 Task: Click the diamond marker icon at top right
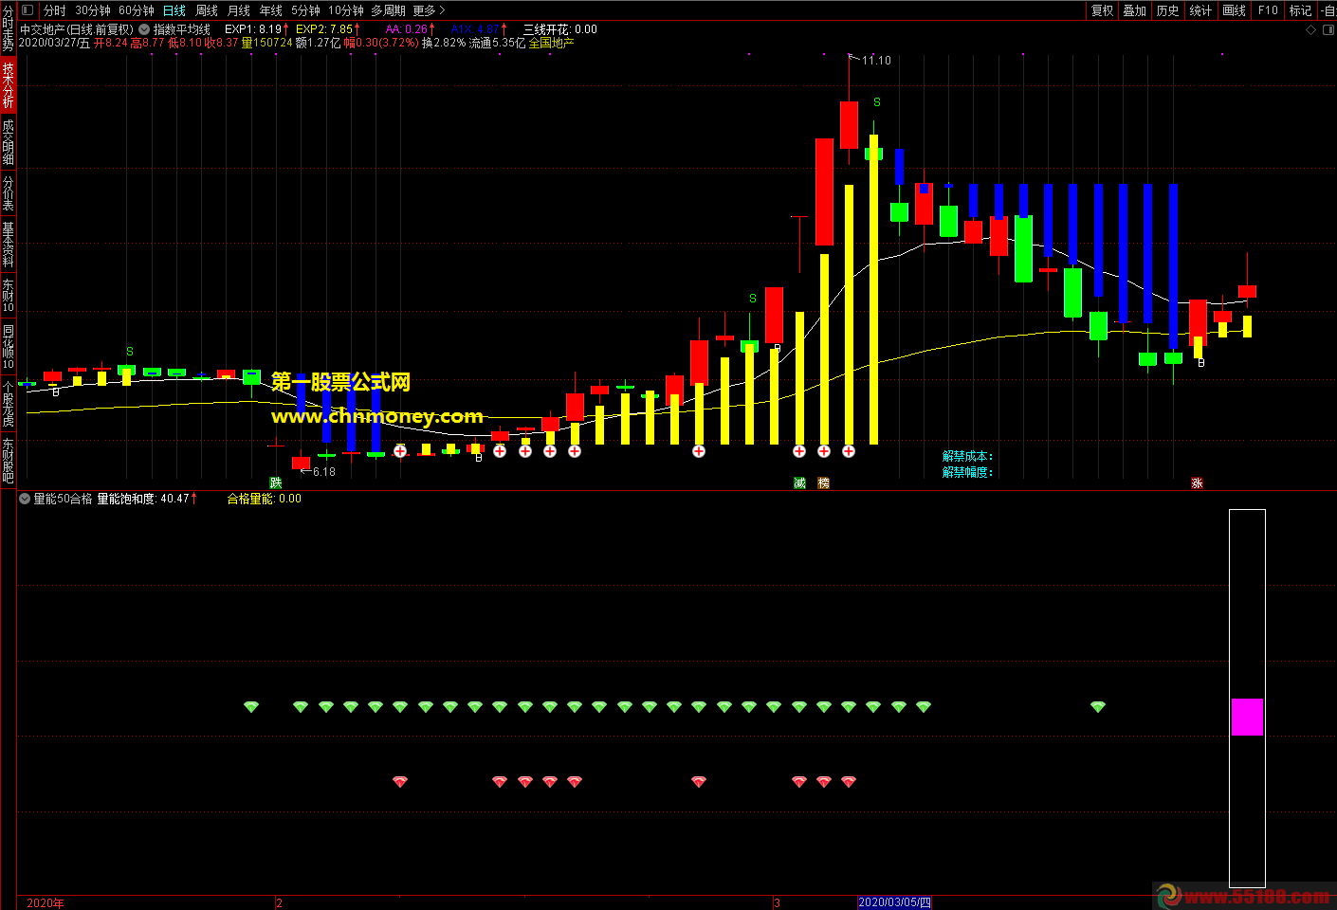[1311, 30]
